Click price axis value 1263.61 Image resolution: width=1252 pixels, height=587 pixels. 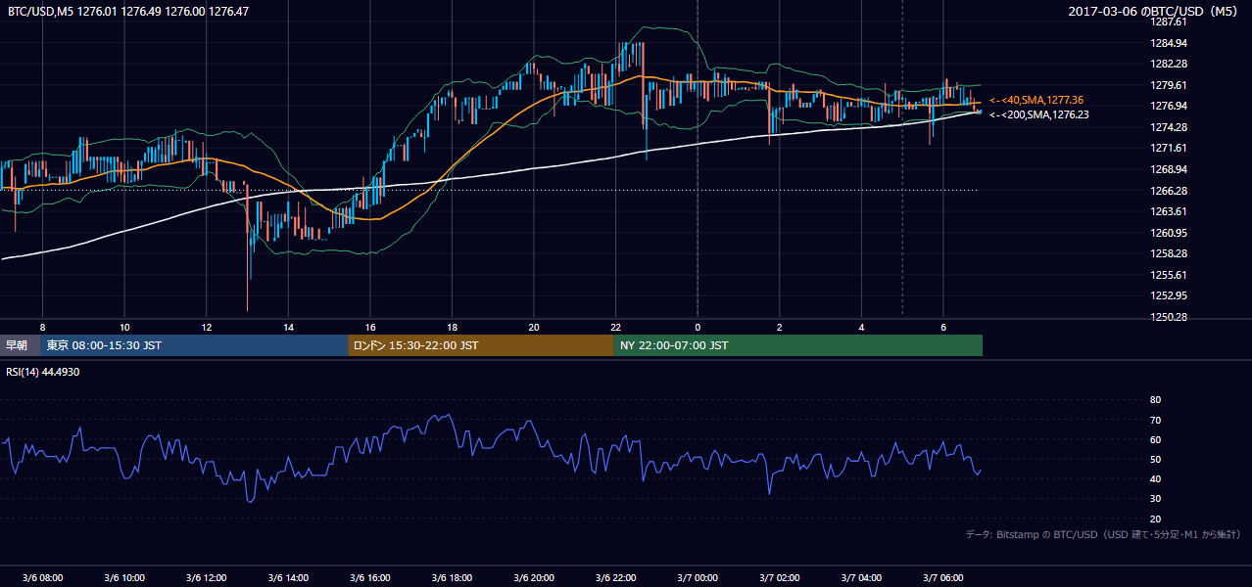coord(1169,211)
